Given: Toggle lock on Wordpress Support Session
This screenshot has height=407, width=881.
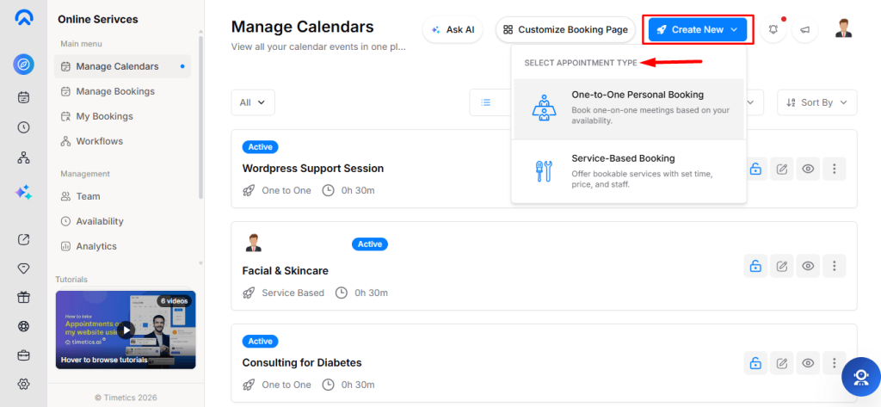Looking at the screenshot, I should click(x=755, y=169).
